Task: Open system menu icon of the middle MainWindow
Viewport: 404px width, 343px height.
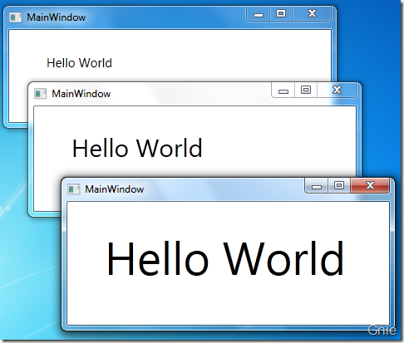Action: tap(40, 94)
